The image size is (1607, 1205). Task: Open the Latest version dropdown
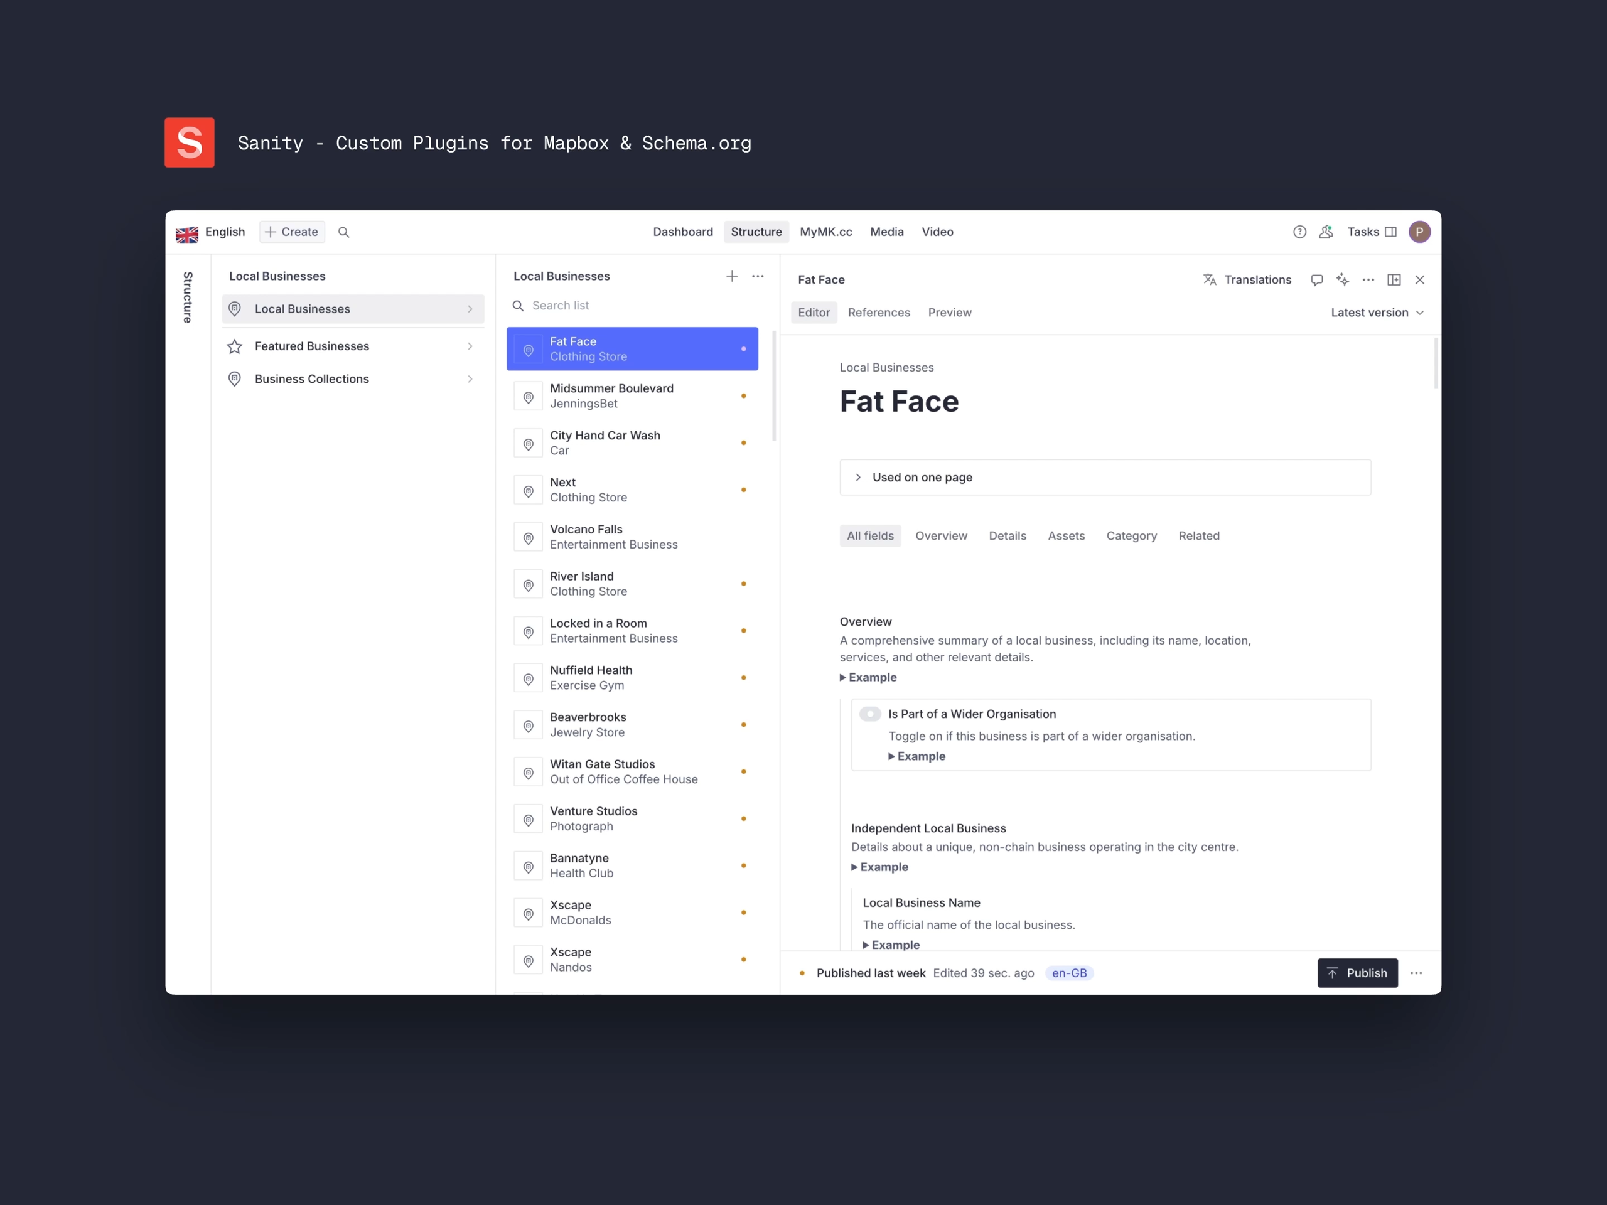1377,313
